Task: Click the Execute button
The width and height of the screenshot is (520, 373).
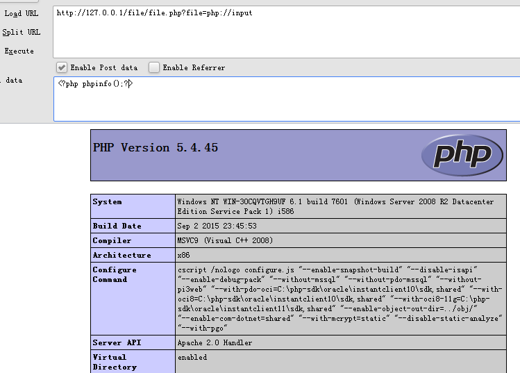Action: pyautogui.click(x=19, y=51)
